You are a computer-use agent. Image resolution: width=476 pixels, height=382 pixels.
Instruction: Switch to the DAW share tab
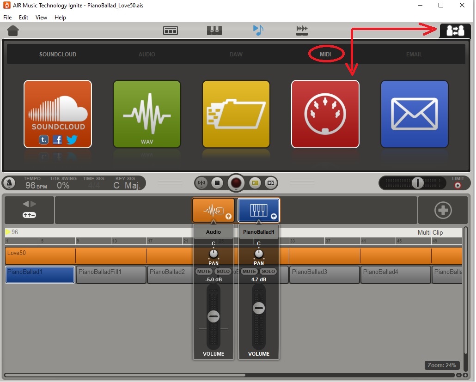[236, 55]
